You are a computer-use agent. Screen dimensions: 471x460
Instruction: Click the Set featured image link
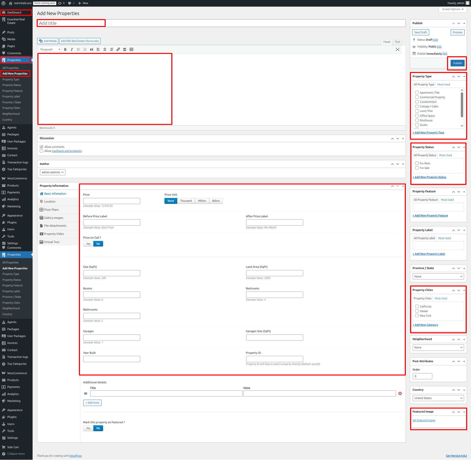[424, 420]
